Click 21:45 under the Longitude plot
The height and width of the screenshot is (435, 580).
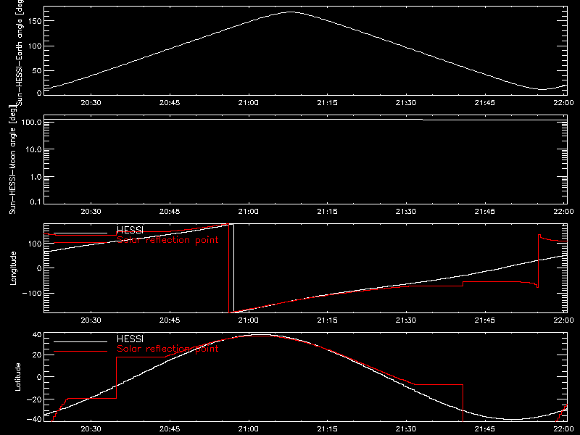pos(485,320)
